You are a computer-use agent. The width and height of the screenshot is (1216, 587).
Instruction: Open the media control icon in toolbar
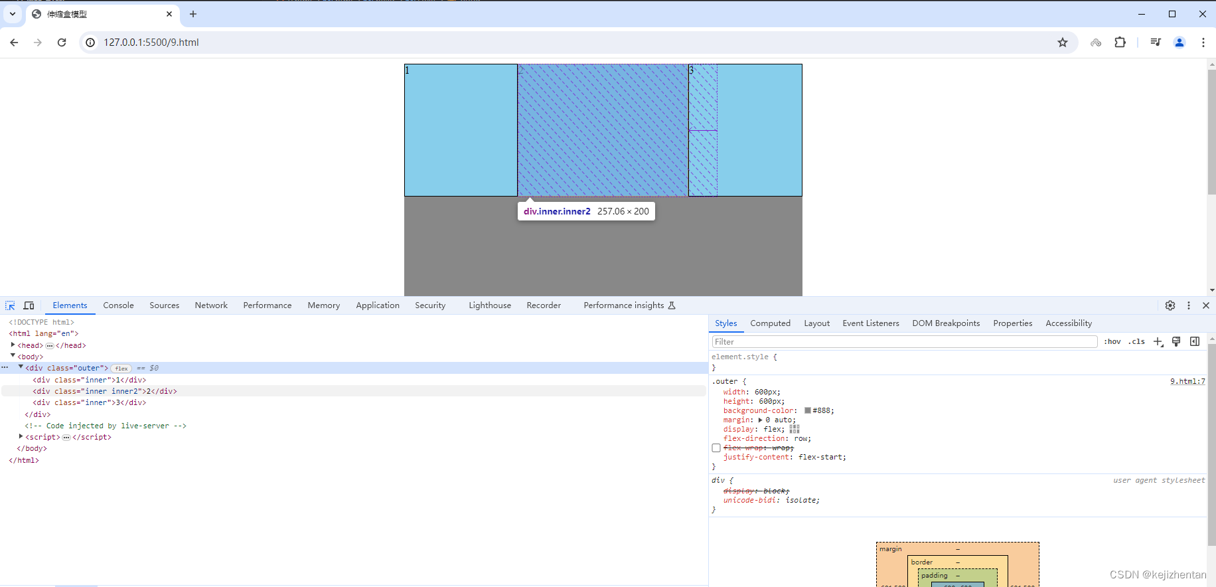coord(1156,42)
